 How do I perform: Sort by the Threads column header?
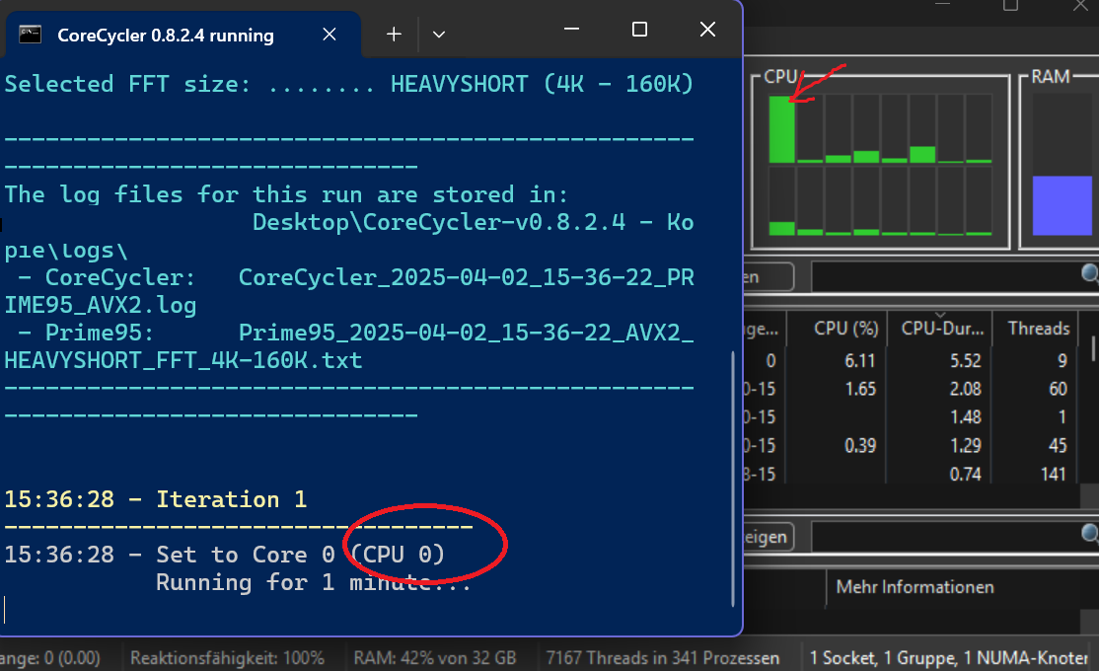1038,329
